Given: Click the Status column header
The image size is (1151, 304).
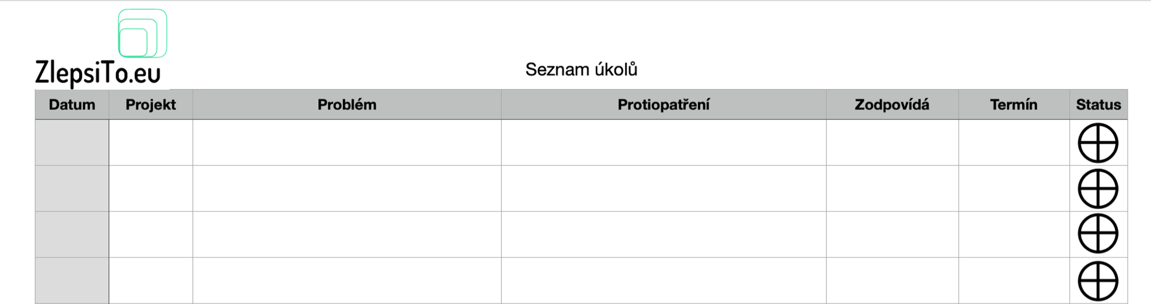Looking at the screenshot, I should pos(1098,105).
